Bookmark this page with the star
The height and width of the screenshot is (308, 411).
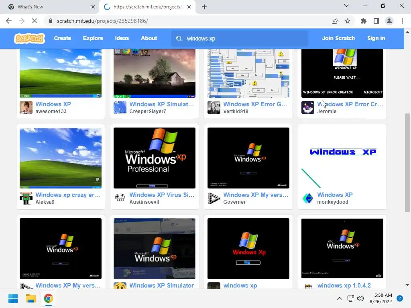pos(348,21)
